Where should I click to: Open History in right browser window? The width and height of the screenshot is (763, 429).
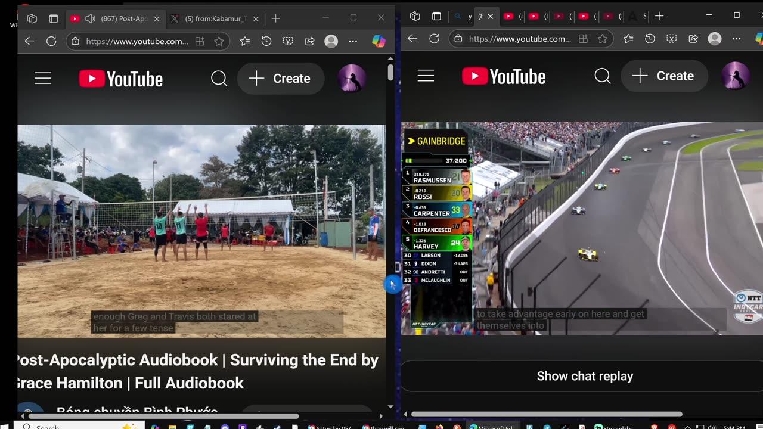(650, 39)
